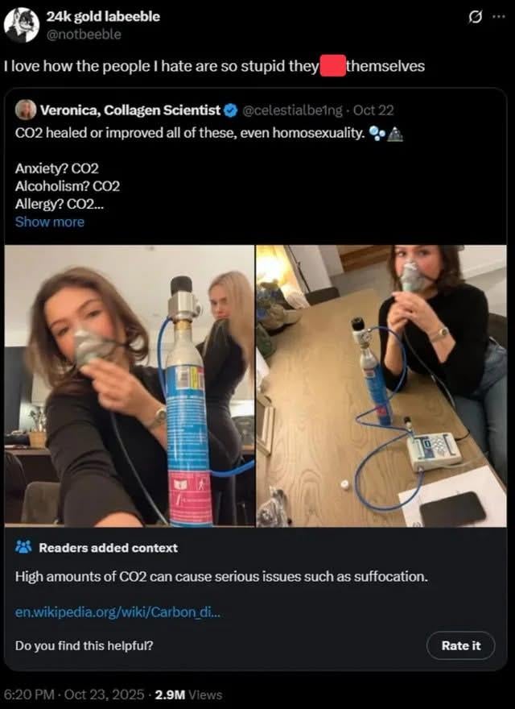
Task: Open Veronica's small profile picture
Action: (x=25, y=110)
